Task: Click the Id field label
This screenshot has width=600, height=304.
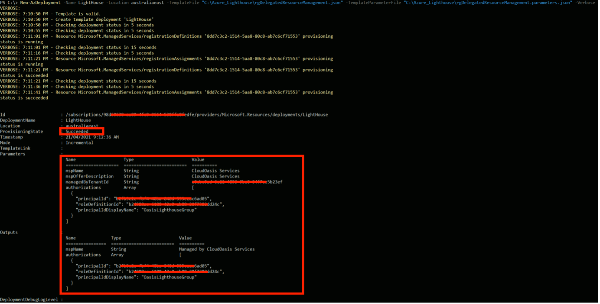Action: tap(3, 115)
